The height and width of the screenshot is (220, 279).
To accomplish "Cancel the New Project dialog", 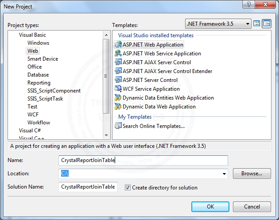I will tap(252, 206).
